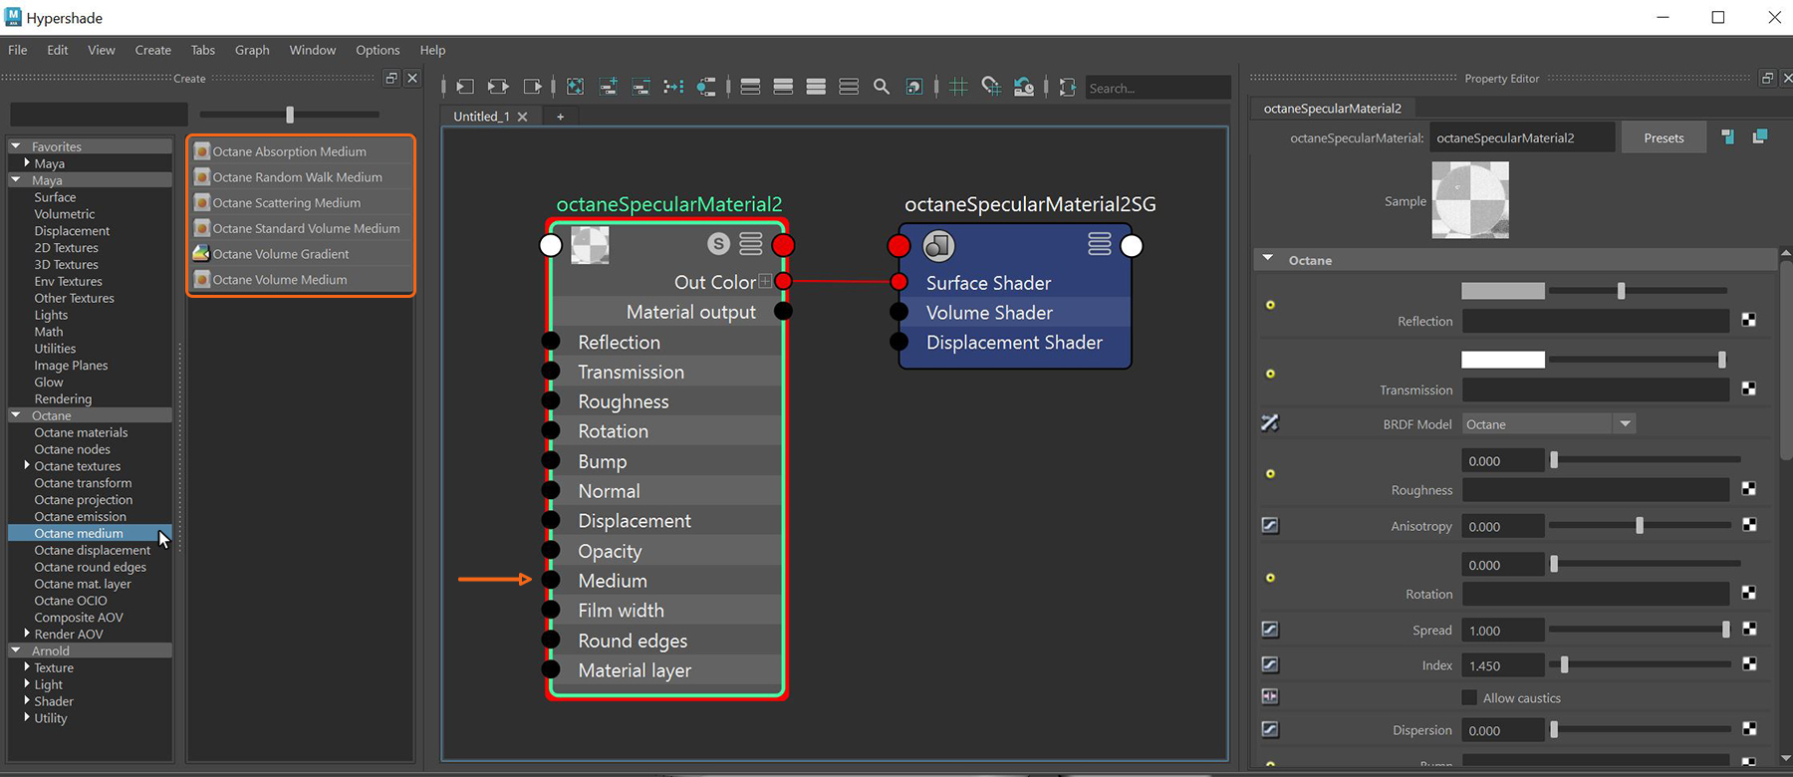Image resolution: width=1793 pixels, height=777 pixels.
Task: Click the magnifier filter icon in toolbar
Action: click(x=882, y=88)
